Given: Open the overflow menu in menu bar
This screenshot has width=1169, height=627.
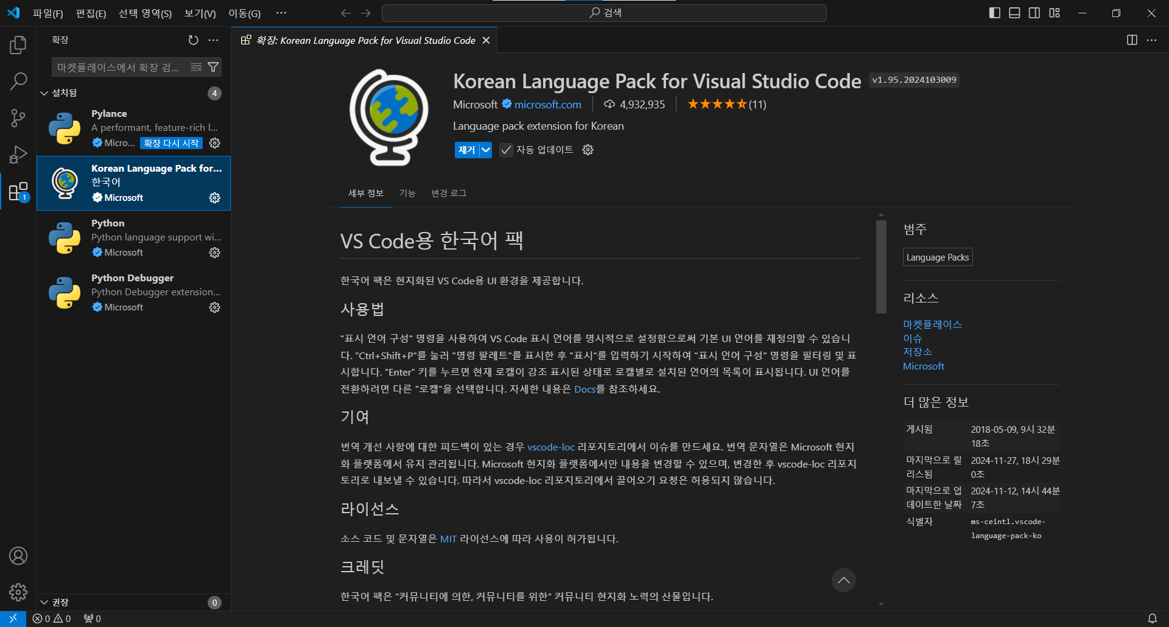Looking at the screenshot, I should pyautogui.click(x=281, y=13).
